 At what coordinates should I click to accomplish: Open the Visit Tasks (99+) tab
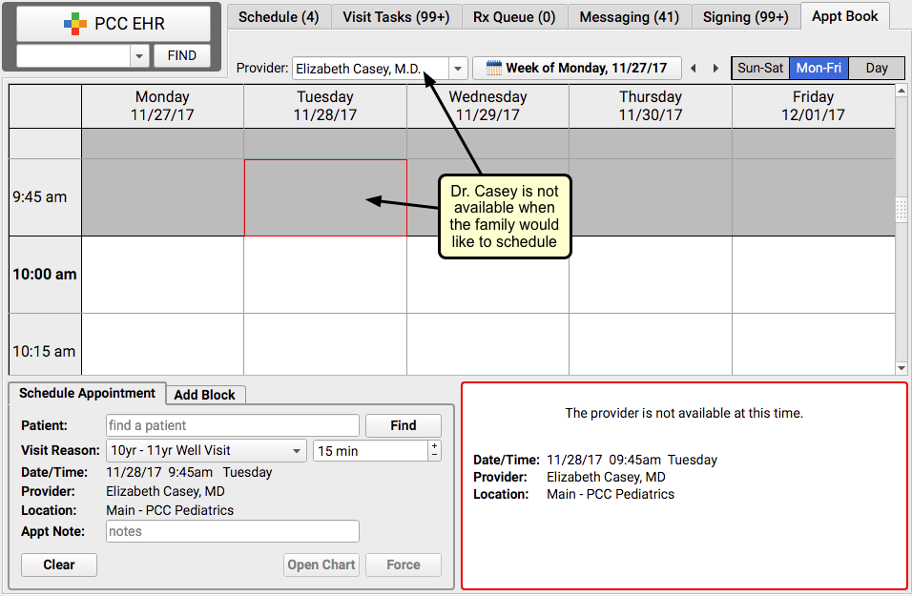pos(396,17)
